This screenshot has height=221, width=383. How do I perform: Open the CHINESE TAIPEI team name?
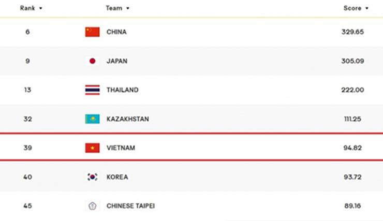(130, 206)
